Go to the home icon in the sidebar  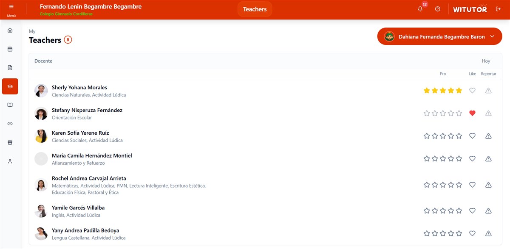point(10,30)
